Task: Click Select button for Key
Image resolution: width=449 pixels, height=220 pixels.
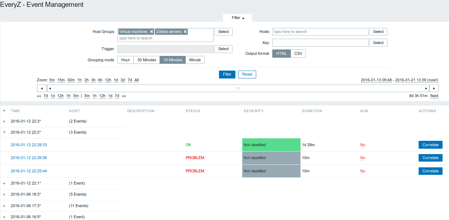Action: [378, 43]
